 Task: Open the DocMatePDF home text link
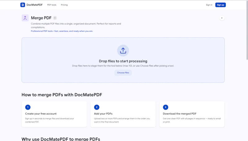pyautogui.click(x=34, y=5)
